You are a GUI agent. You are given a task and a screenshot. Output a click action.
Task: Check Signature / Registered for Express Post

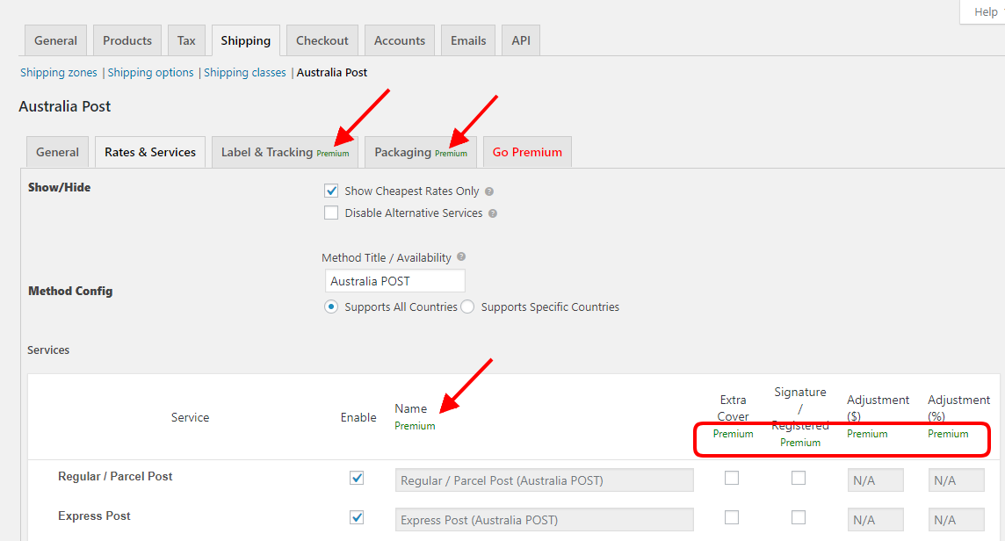pyautogui.click(x=798, y=517)
